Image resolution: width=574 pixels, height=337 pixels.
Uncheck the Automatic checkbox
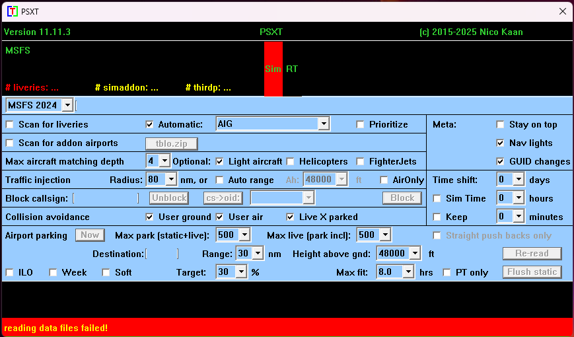[x=149, y=124]
